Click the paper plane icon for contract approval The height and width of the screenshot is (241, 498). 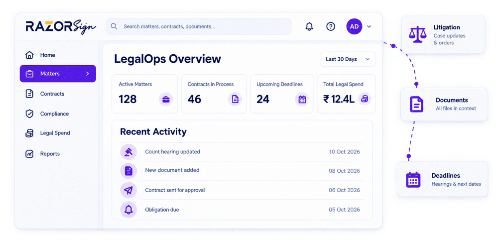pyautogui.click(x=128, y=190)
